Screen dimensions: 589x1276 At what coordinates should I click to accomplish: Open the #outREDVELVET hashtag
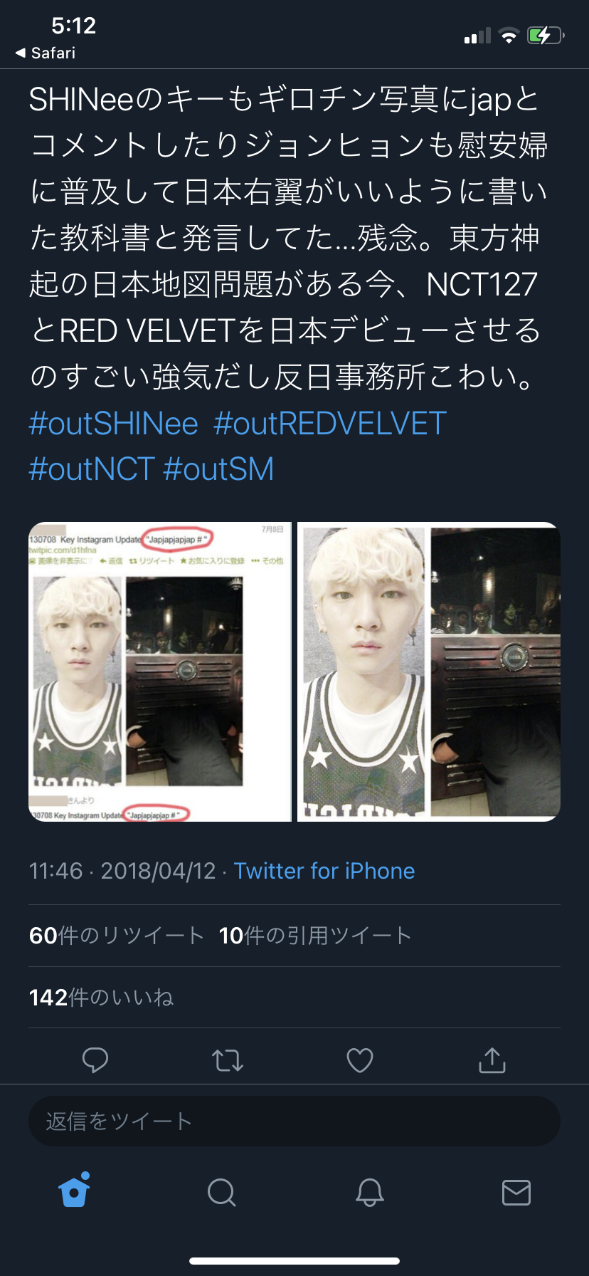coord(330,424)
